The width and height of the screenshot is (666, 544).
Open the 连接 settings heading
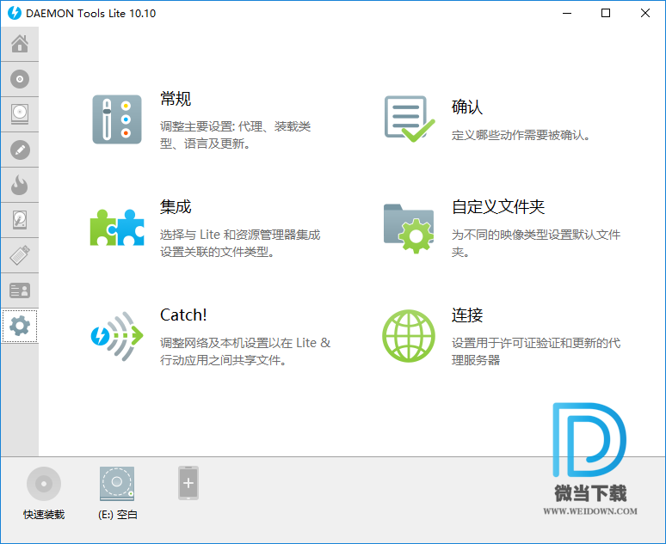(467, 315)
